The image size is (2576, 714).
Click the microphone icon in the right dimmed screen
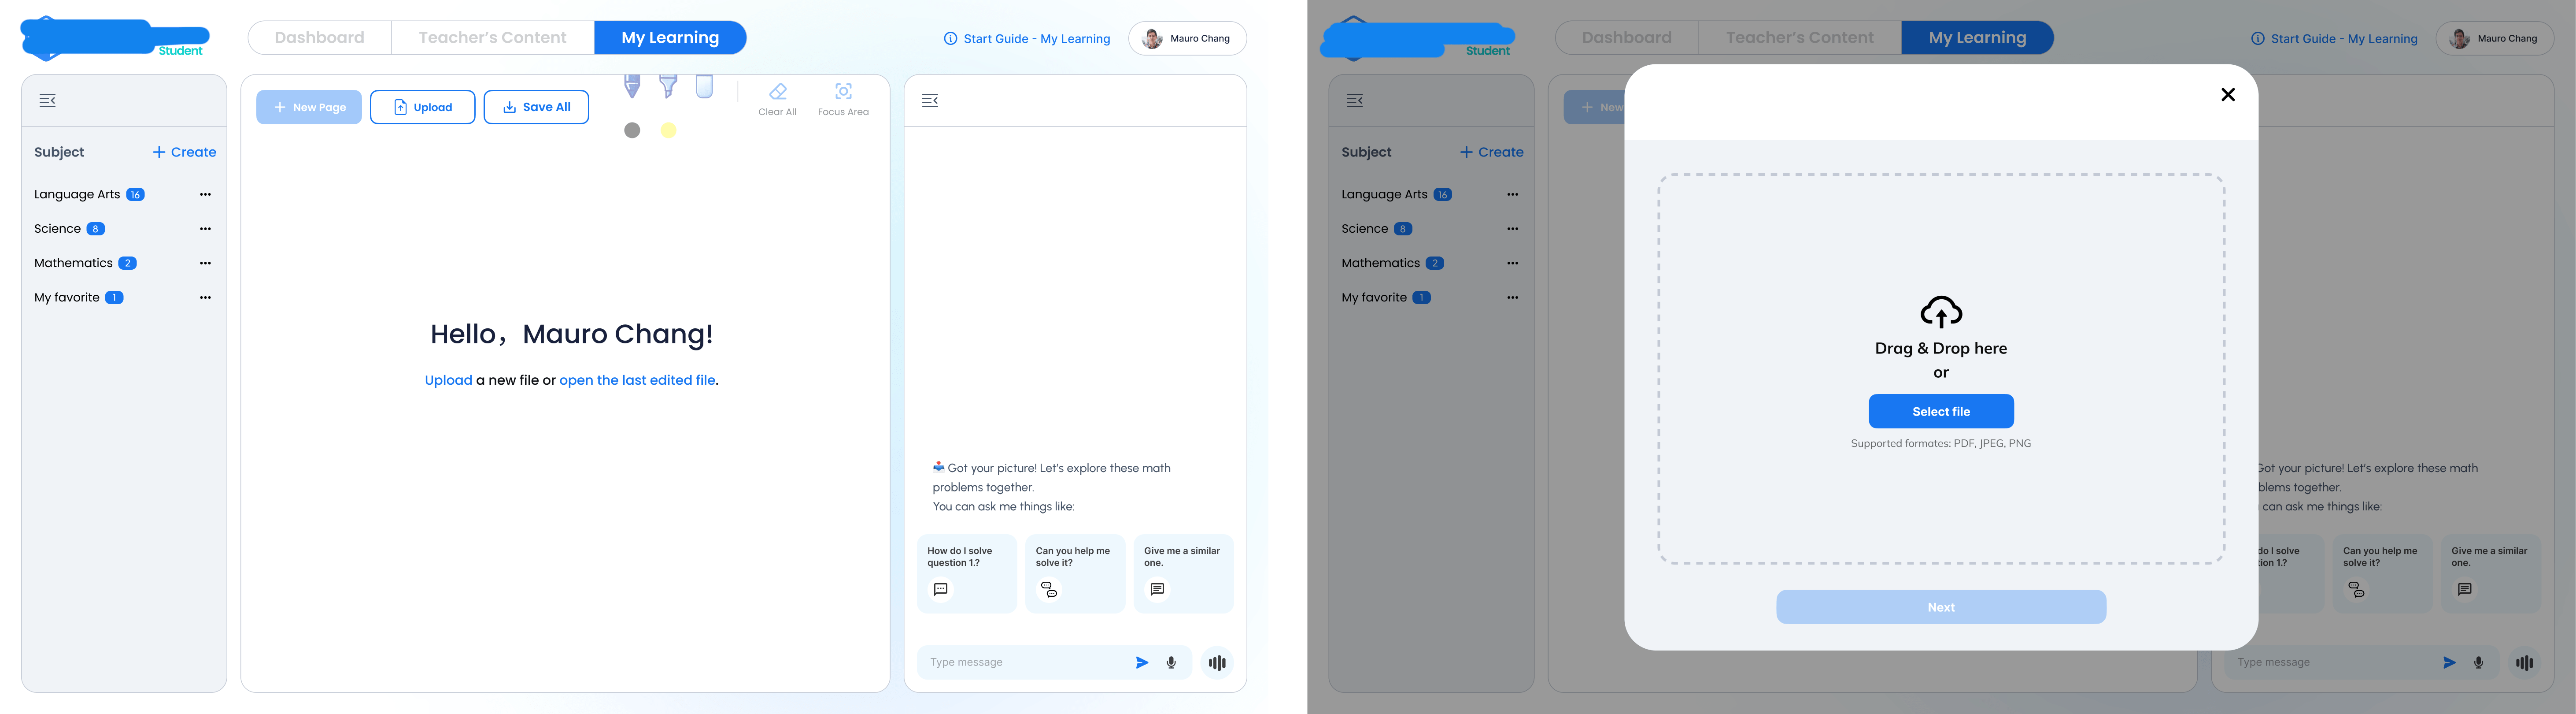pyautogui.click(x=2478, y=662)
